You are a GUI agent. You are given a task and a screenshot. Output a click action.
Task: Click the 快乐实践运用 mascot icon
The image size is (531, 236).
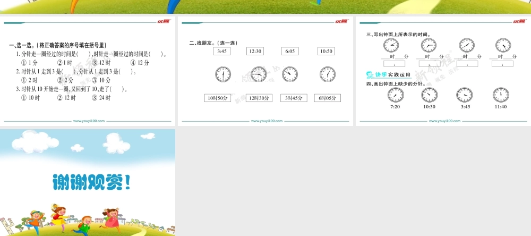[x=371, y=74]
